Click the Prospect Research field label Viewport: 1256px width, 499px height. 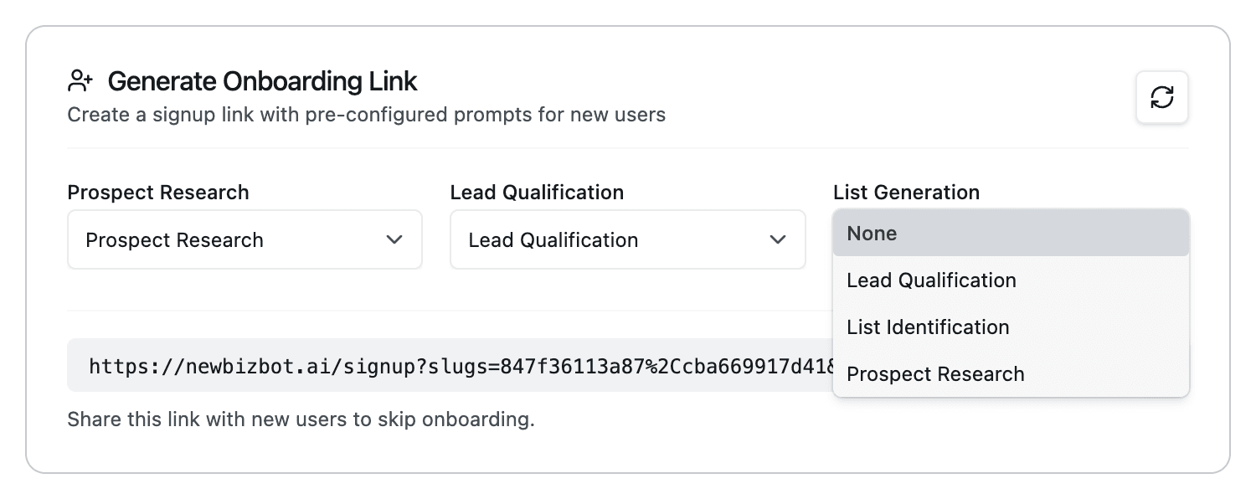click(x=157, y=192)
